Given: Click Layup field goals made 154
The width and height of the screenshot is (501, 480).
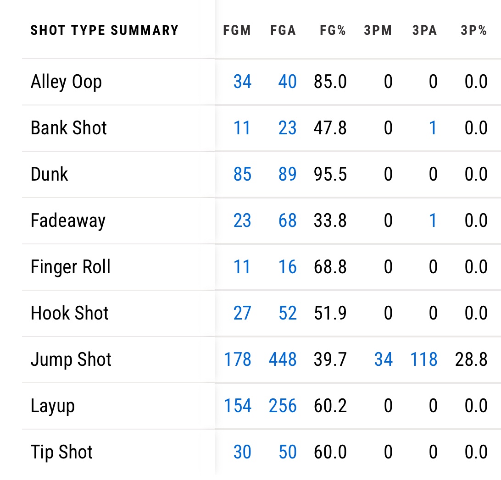Looking at the screenshot, I should click(238, 406).
